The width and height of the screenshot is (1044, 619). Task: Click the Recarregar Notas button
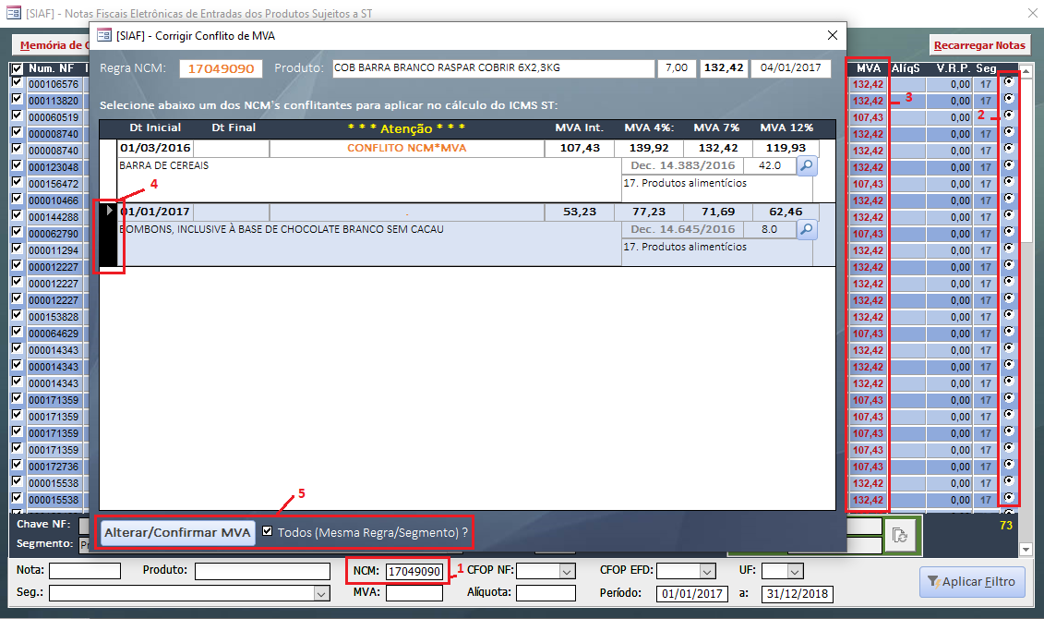point(979,45)
